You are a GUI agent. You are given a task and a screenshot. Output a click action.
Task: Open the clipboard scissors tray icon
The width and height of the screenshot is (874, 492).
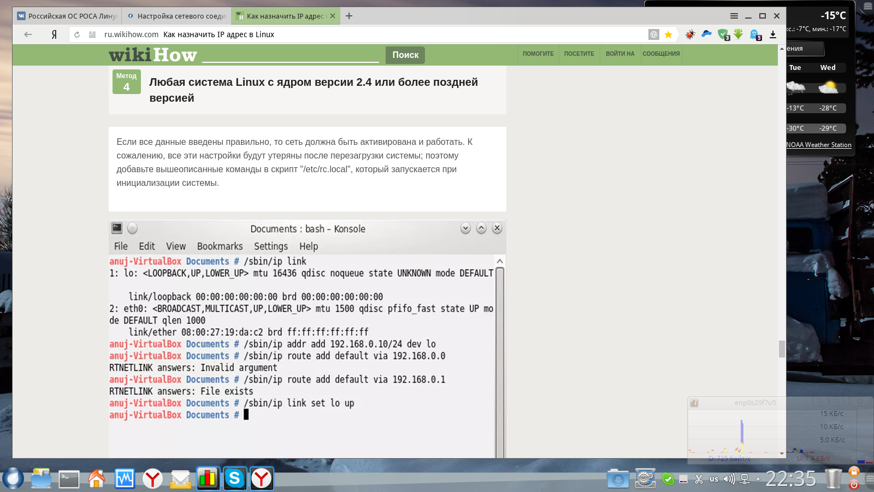pyautogui.click(x=699, y=479)
